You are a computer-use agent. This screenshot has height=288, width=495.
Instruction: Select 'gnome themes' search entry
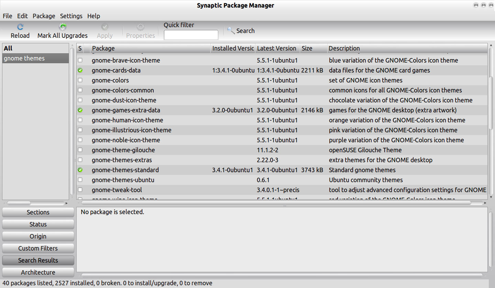tap(36, 58)
